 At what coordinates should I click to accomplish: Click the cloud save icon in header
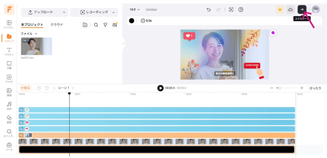pos(290,9)
